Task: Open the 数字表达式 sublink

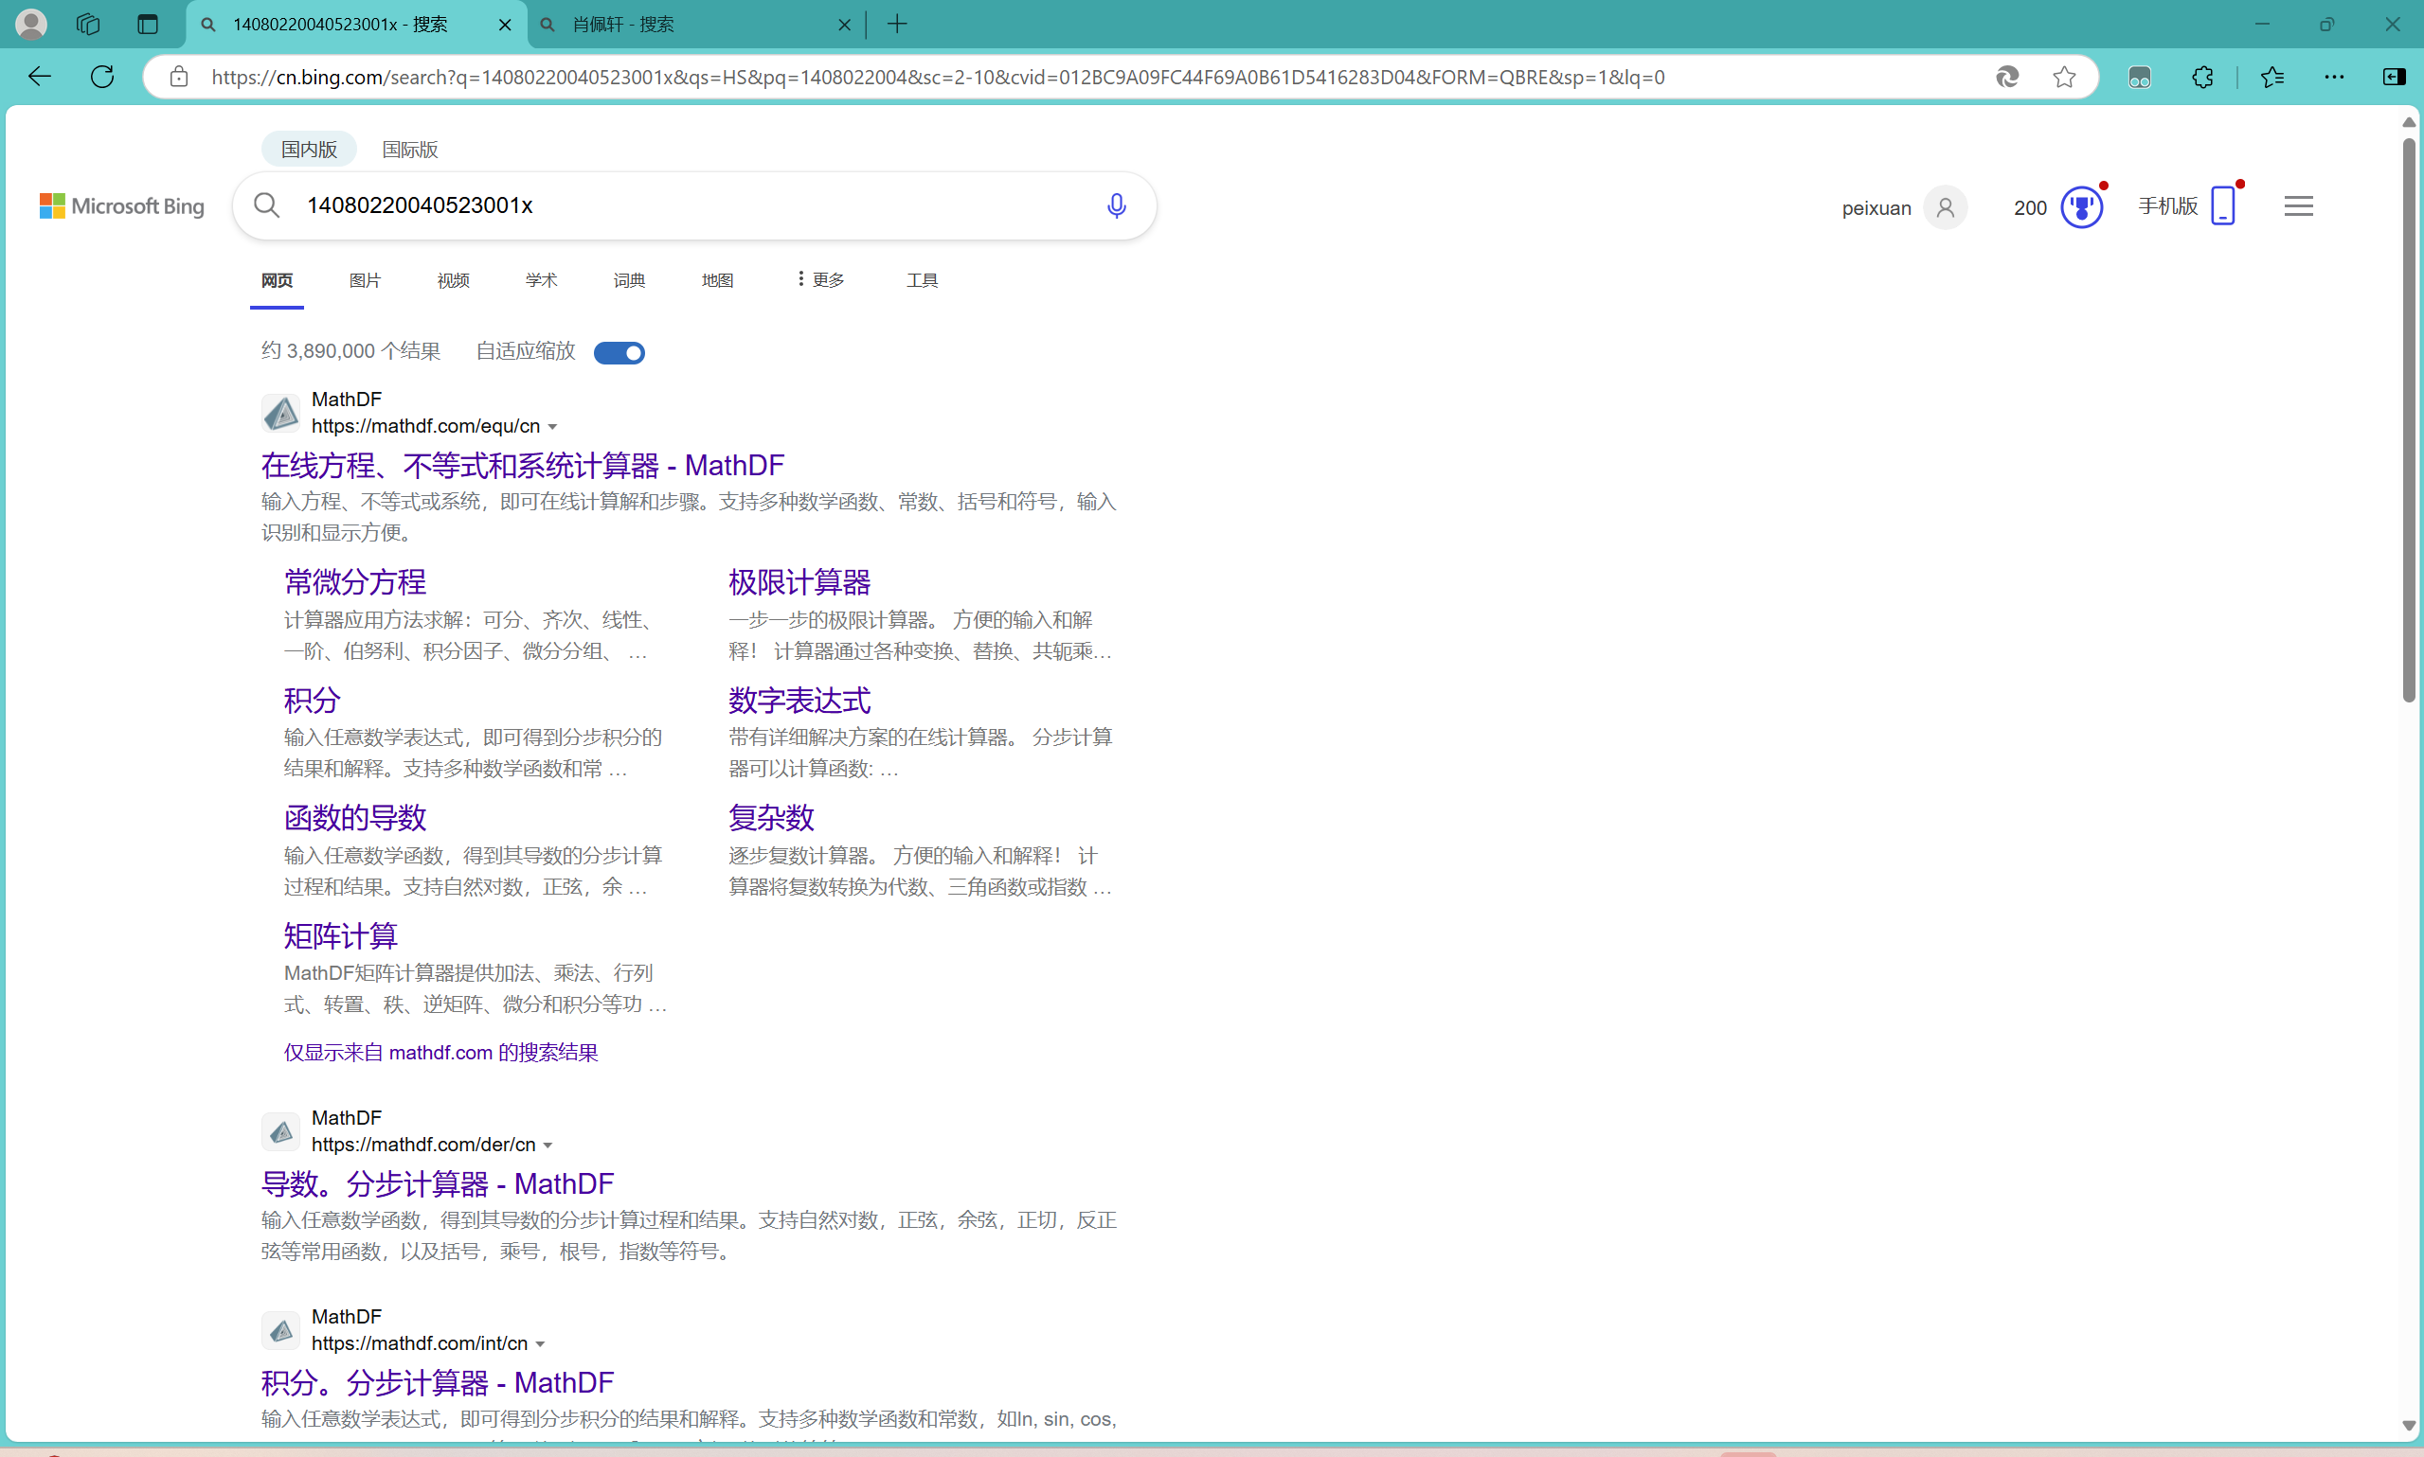Action: pyautogui.click(x=799, y=700)
